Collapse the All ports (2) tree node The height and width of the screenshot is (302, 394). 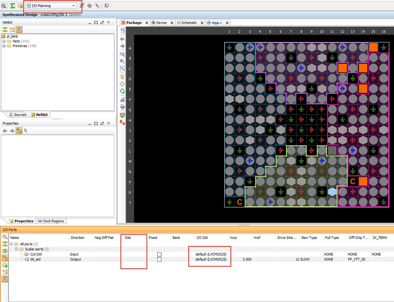point(12,244)
